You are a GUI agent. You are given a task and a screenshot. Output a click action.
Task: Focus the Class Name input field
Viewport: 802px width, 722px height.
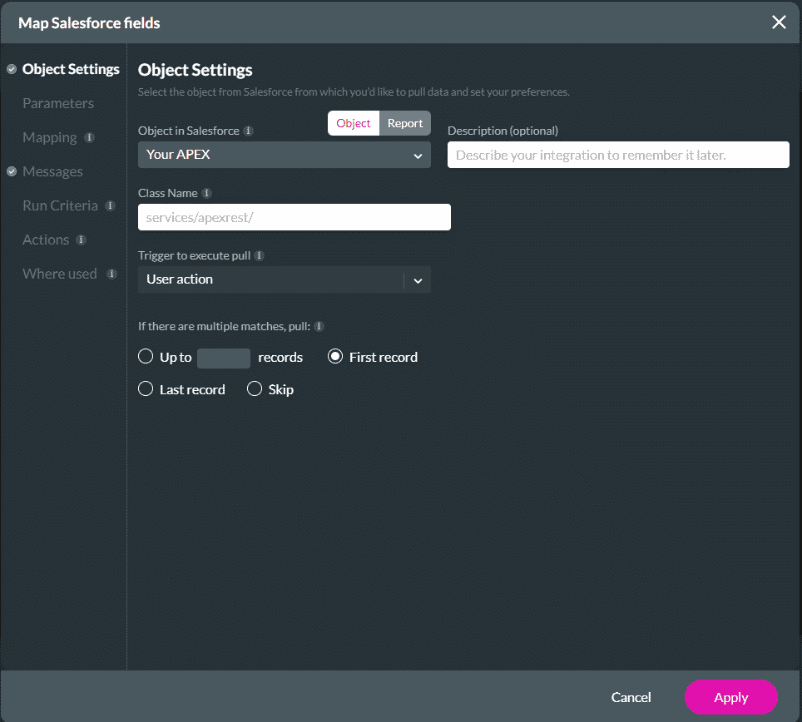tap(294, 217)
